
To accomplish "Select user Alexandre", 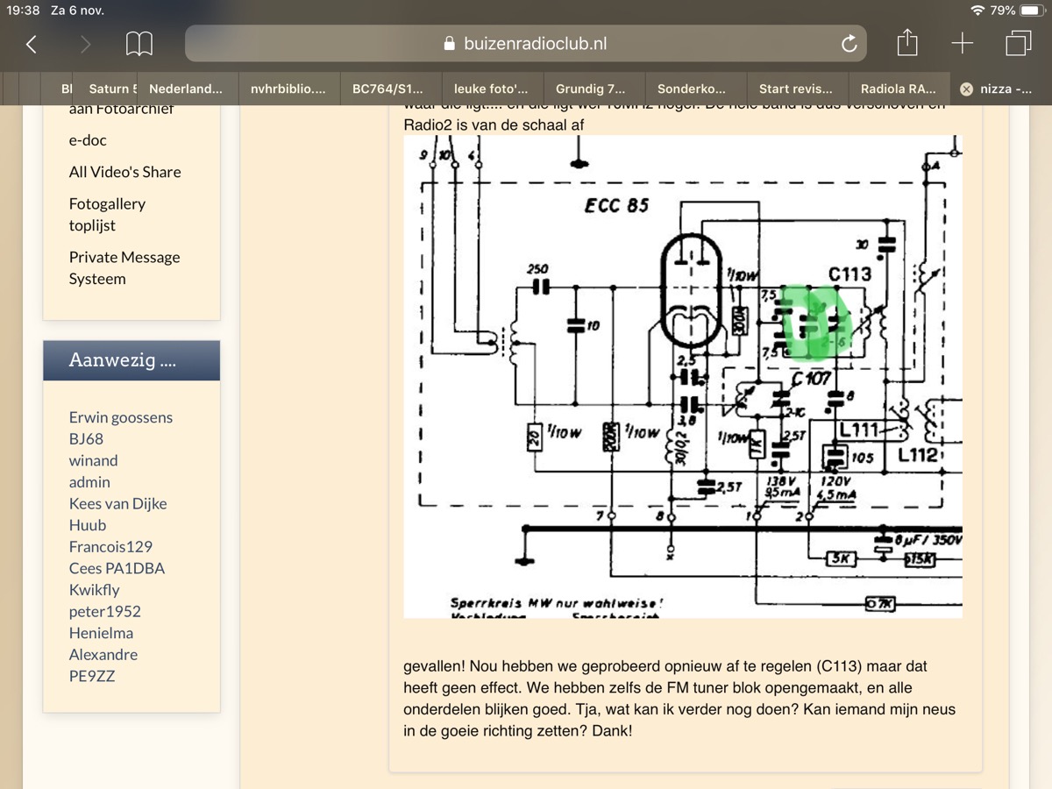I will point(103,654).
